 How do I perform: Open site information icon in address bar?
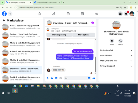(x=16, y=7)
